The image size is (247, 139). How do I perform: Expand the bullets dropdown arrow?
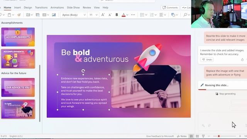tap(146, 15)
